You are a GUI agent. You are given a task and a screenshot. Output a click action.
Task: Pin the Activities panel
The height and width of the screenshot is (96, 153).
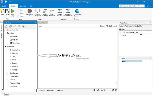(35, 23)
